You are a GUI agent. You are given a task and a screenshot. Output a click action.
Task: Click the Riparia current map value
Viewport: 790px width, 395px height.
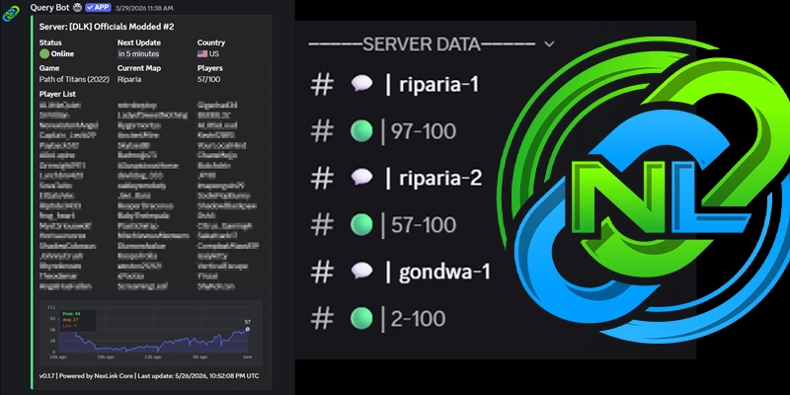pos(129,79)
